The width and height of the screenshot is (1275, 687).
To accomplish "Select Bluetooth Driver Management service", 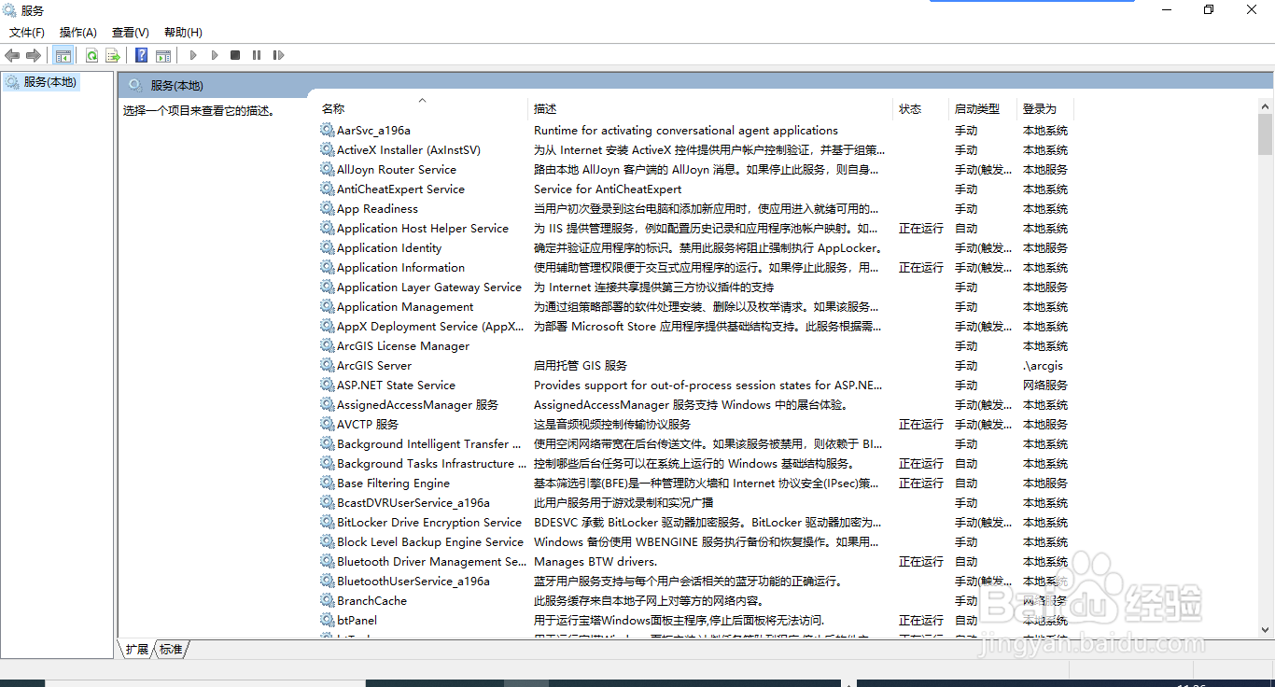I will point(432,562).
